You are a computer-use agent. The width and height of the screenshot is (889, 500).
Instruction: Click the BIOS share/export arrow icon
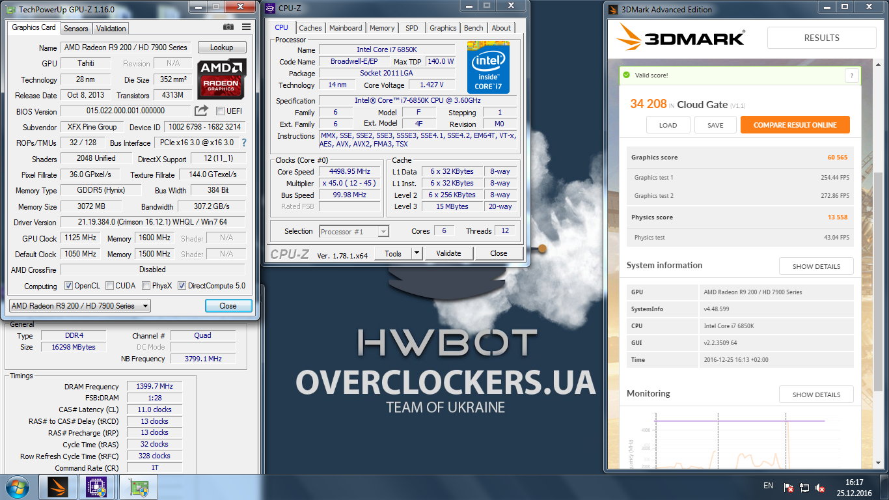click(201, 111)
